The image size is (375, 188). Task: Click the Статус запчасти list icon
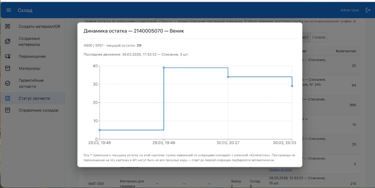pyautogui.click(x=8, y=98)
